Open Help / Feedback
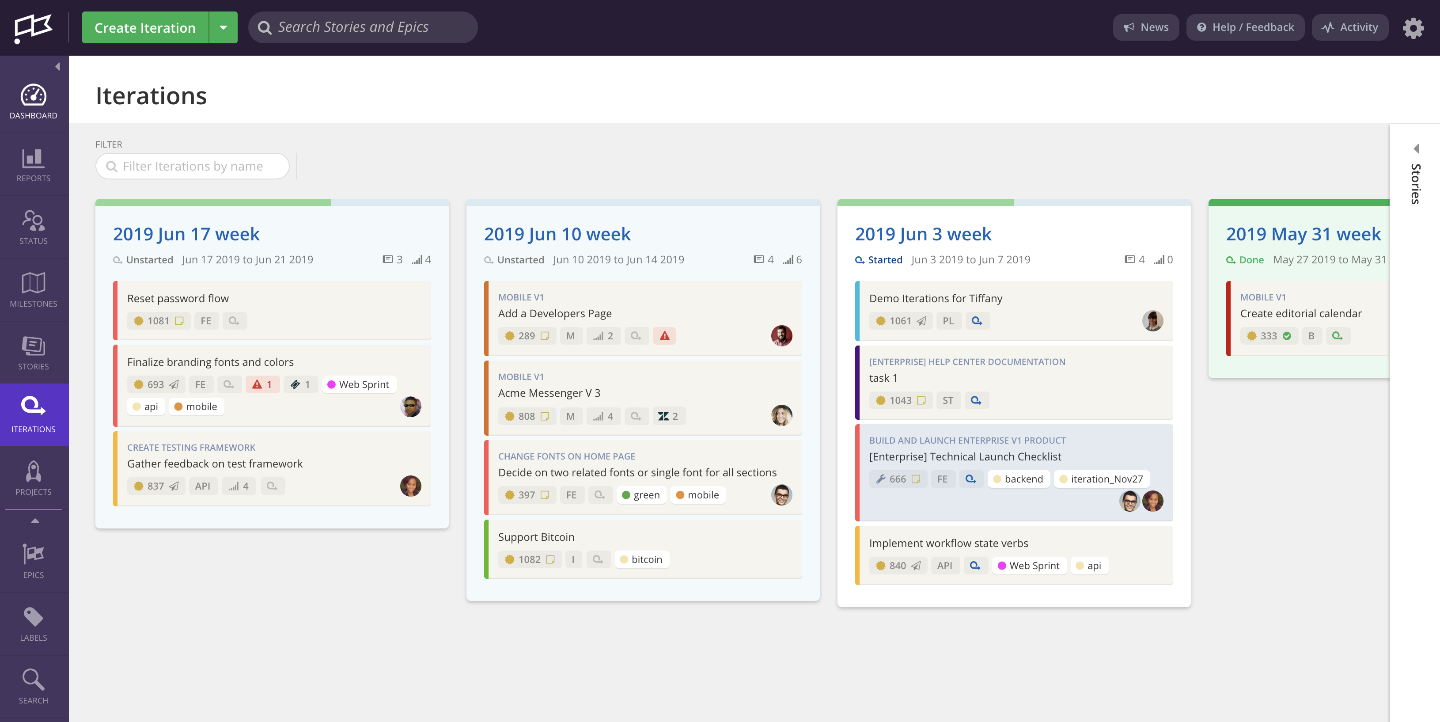1440x722 pixels. pos(1246,27)
